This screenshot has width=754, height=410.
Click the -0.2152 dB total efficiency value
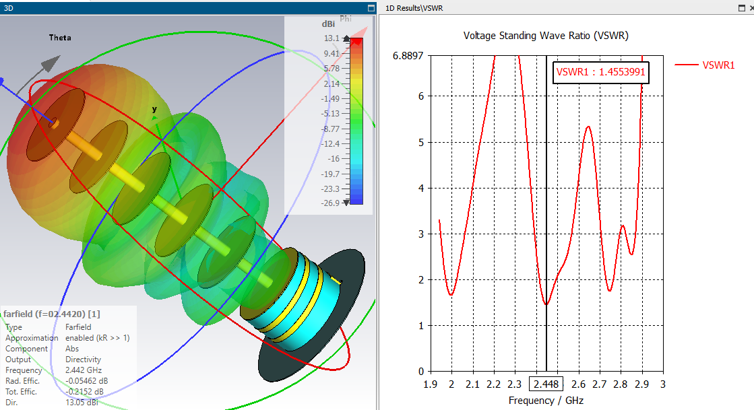tap(85, 392)
